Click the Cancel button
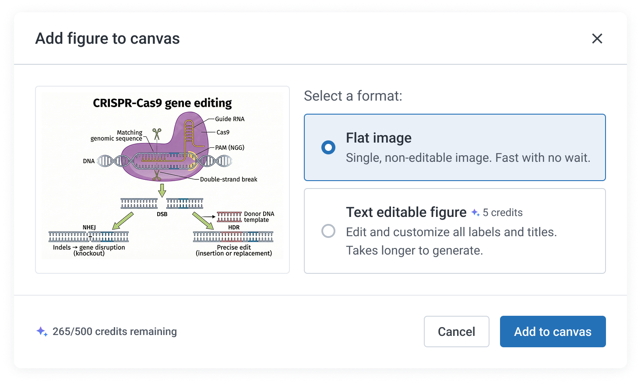Screen dimensions: 641x384 pyautogui.click(x=456, y=332)
